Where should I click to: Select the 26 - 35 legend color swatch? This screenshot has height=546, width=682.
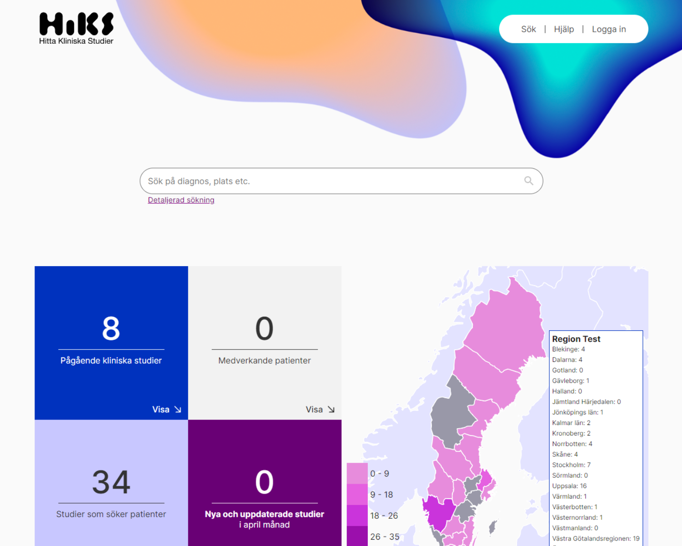click(x=357, y=536)
